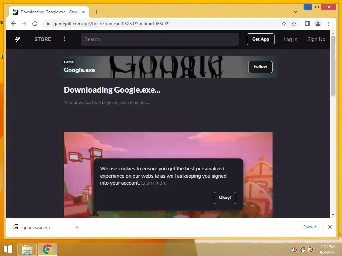The height and width of the screenshot is (256, 342).
Task: Open the STORE section
Action: tap(42, 39)
